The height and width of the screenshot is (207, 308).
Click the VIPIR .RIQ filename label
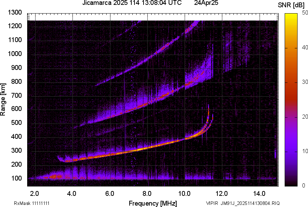coord(242,203)
